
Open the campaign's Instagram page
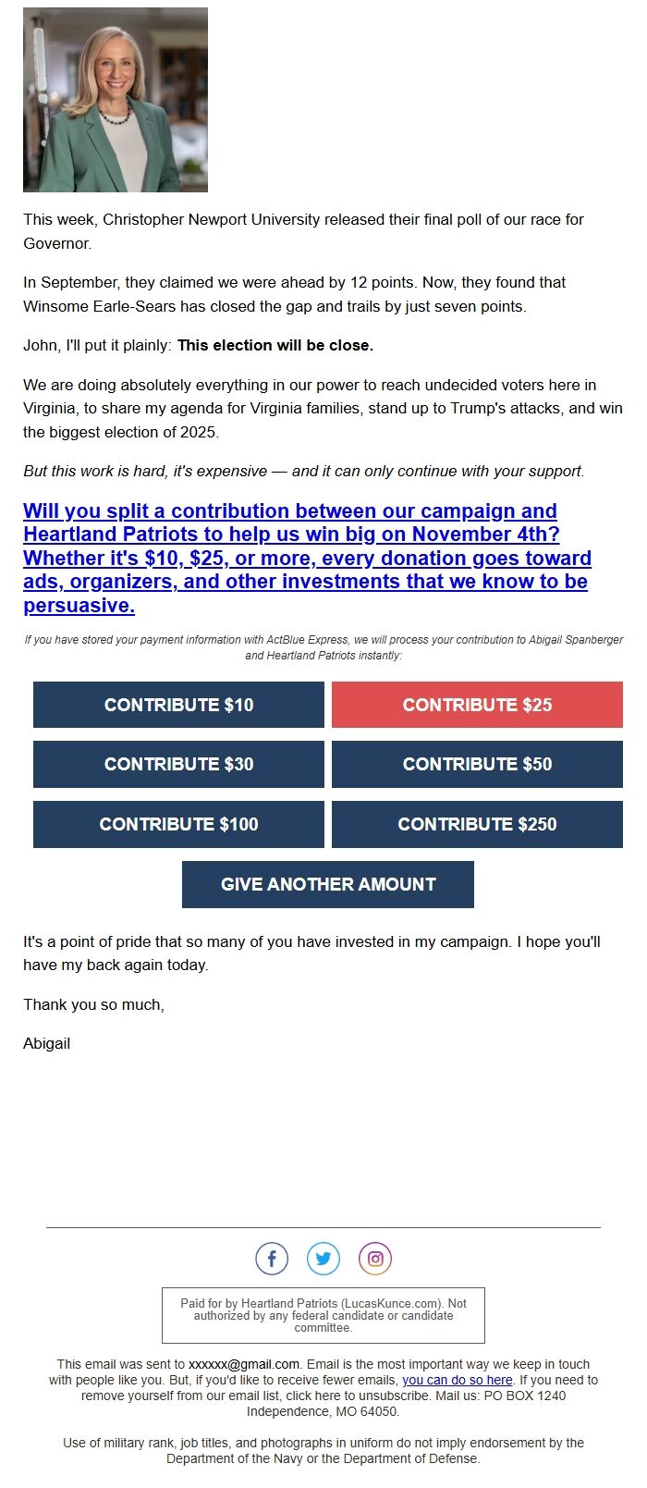(x=374, y=1258)
